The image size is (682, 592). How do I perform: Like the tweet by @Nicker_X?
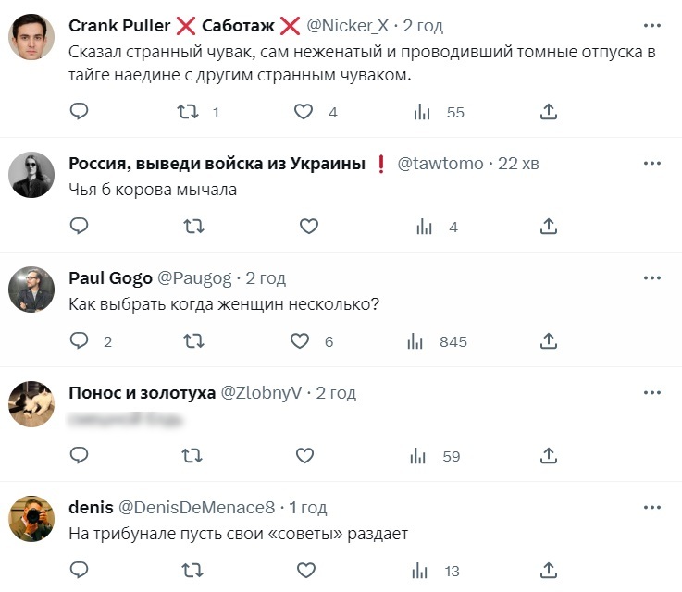click(x=304, y=112)
